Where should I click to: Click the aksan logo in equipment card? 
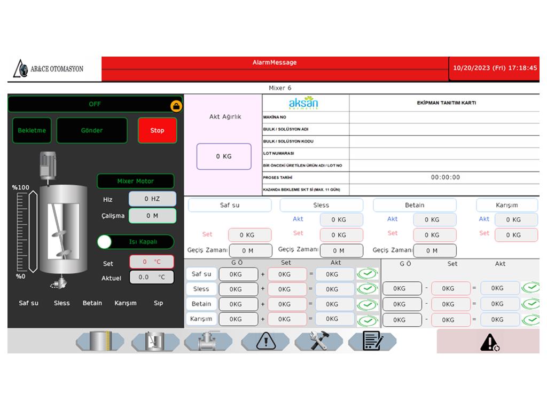[x=303, y=103]
